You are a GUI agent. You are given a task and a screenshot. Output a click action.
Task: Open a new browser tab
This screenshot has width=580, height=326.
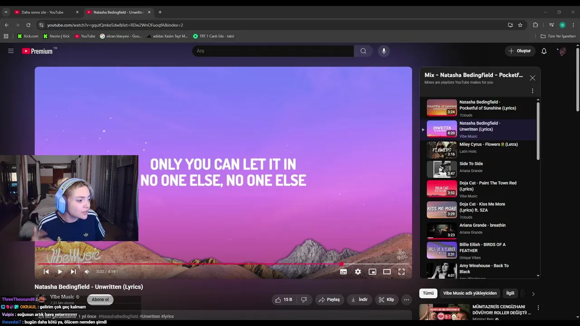[160, 12]
